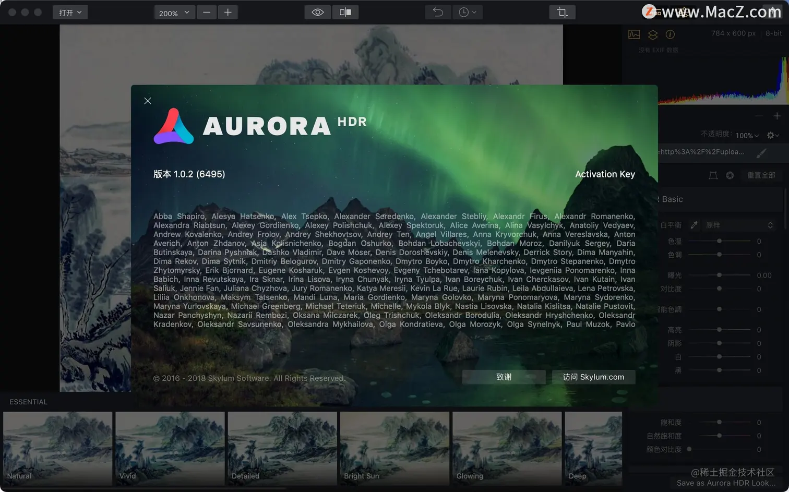Apply the Detailed look preset
This screenshot has width=789, height=492.
pos(282,448)
